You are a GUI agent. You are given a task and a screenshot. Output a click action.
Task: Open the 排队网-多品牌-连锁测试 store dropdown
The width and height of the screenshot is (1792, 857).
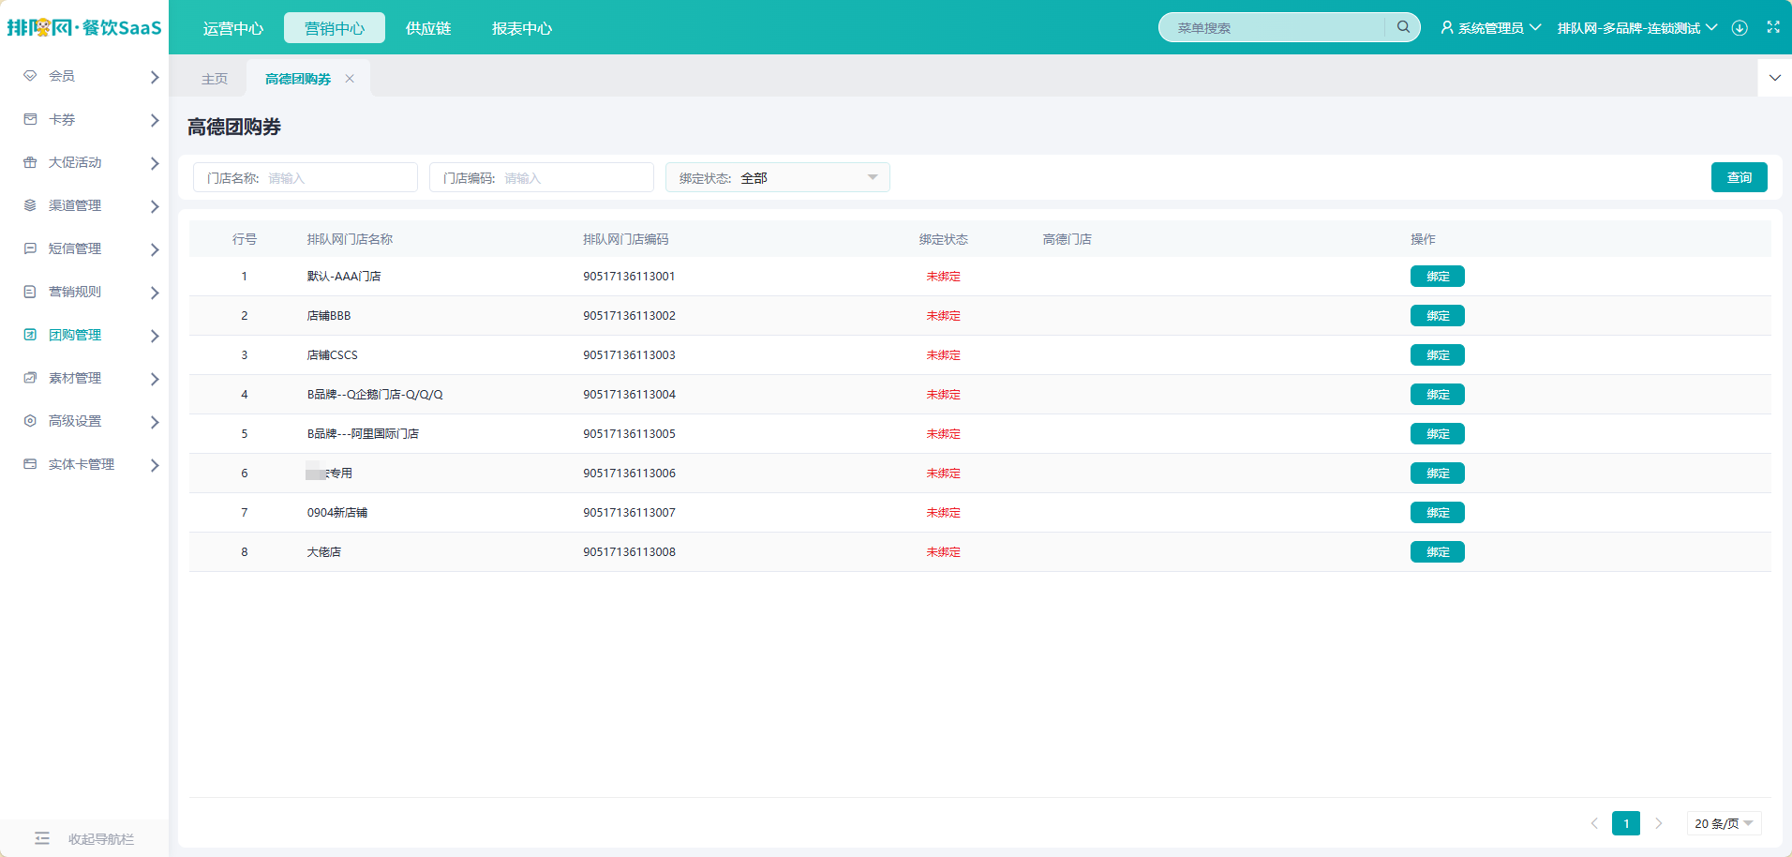point(1637,28)
